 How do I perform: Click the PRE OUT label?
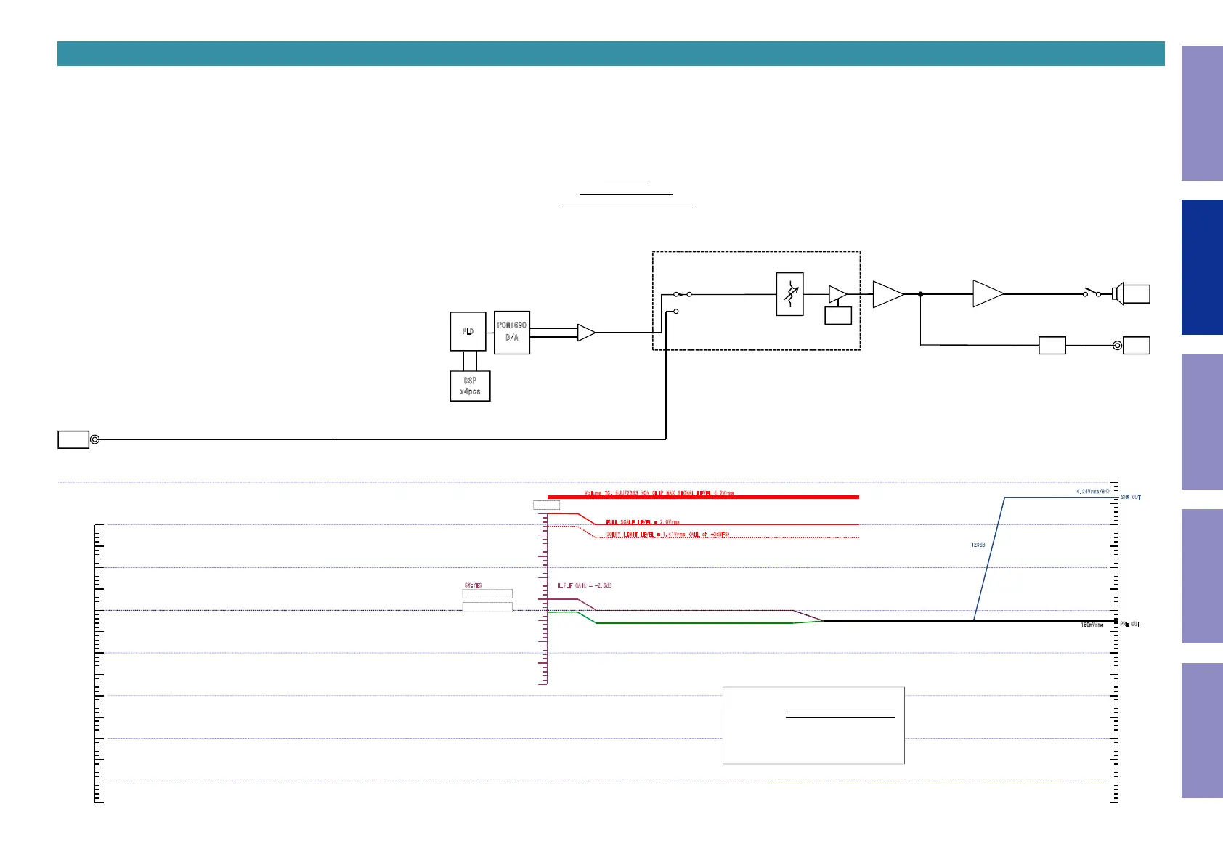(x=1130, y=625)
